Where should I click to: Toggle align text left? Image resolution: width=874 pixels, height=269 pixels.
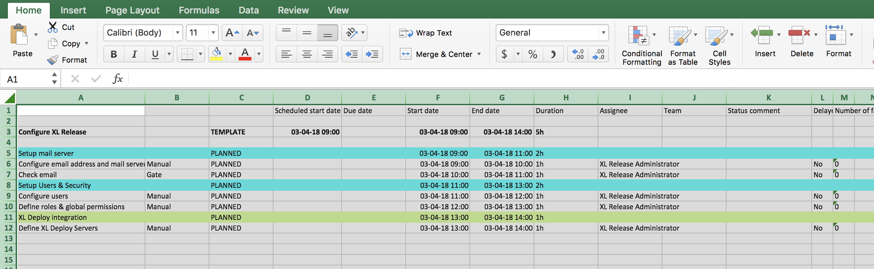pyautogui.click(x=286, y=54)
